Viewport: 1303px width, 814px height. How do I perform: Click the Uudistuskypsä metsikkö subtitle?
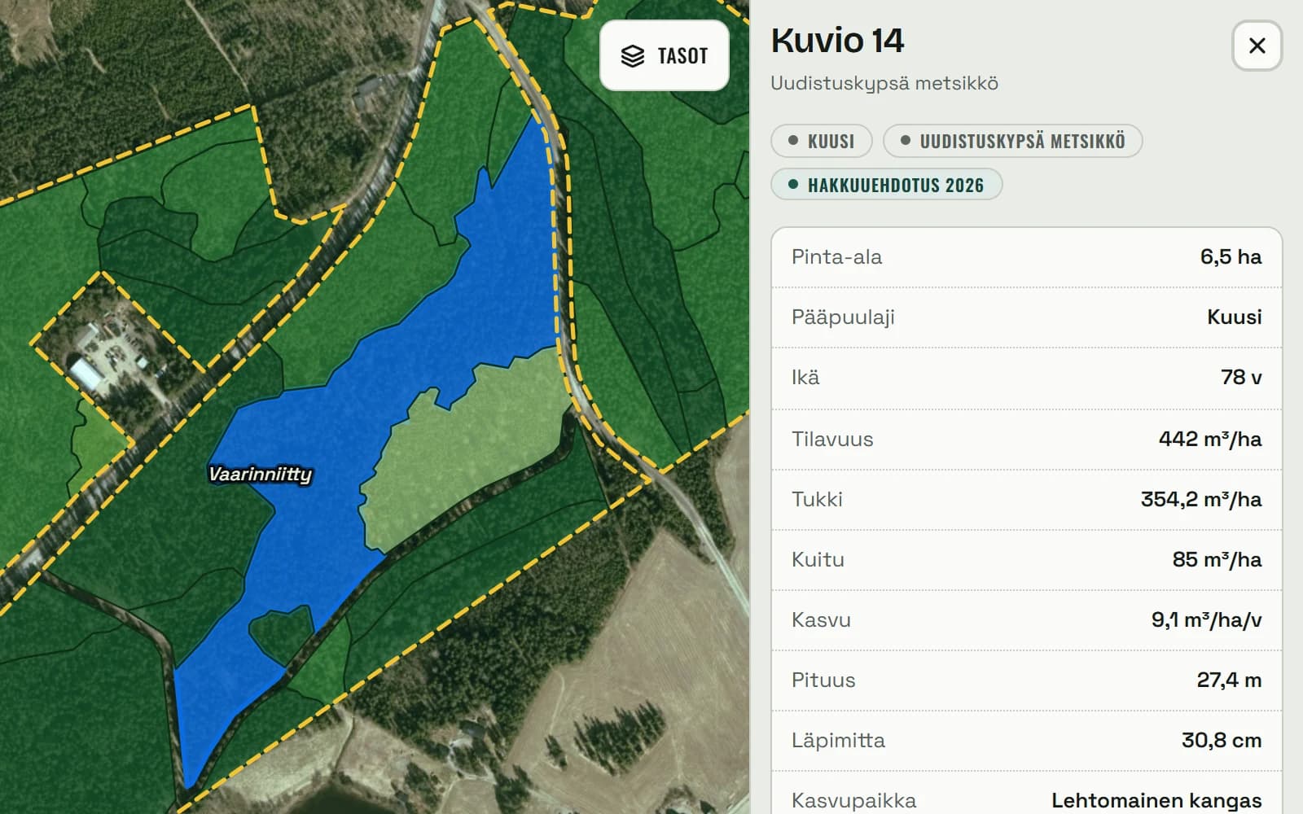[884, 83]
